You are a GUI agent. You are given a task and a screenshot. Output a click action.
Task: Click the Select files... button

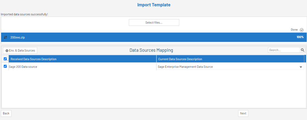pyautogui.click(x=154, y=22)
